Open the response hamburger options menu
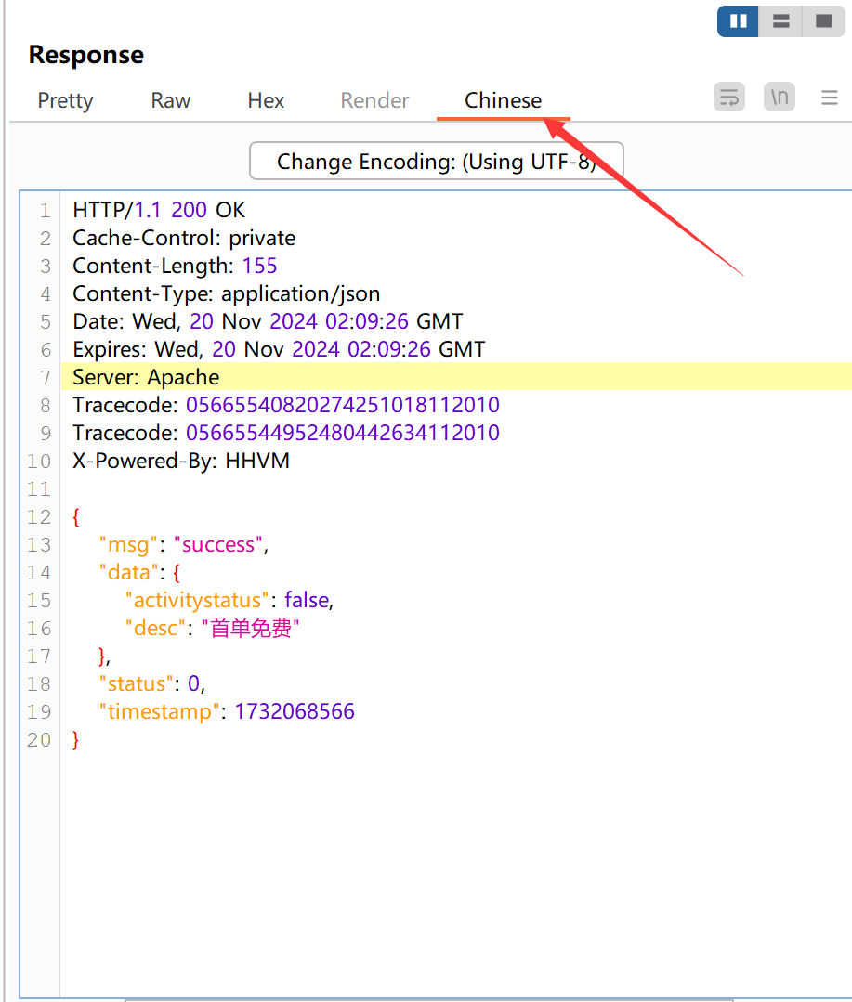 click(x=830, y=98)
